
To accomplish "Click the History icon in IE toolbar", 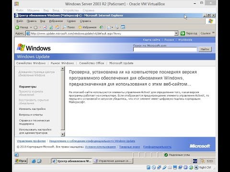I will click(101, 27).
